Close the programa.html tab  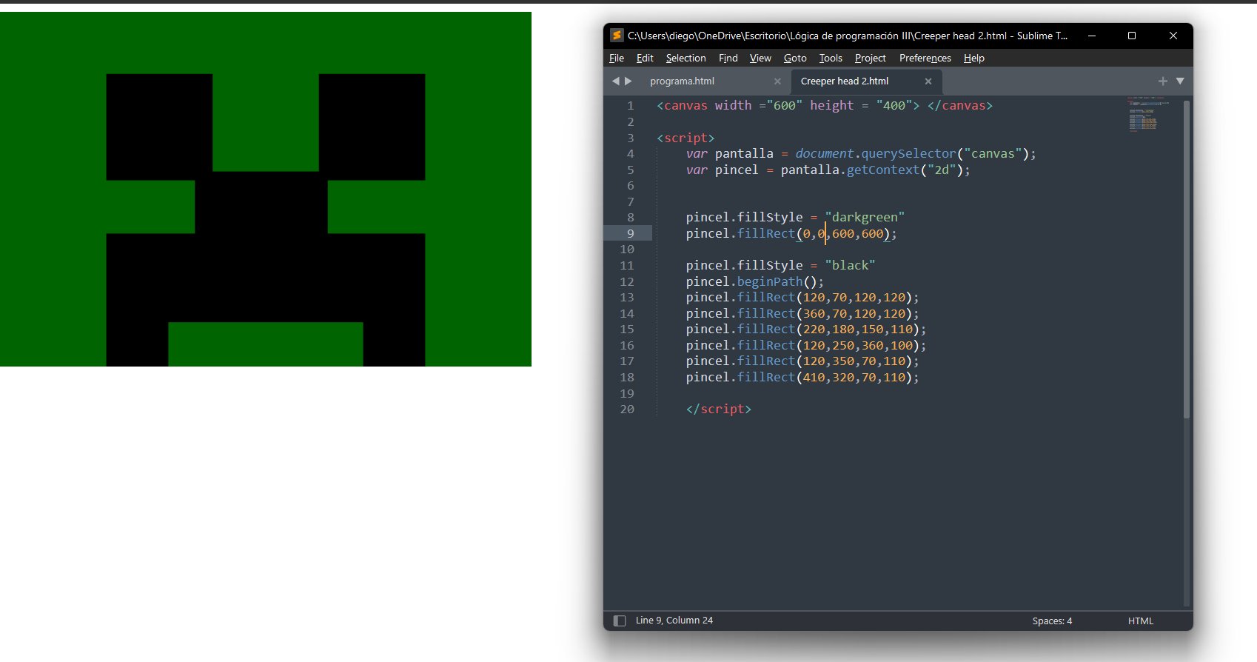tap(777, 81)
